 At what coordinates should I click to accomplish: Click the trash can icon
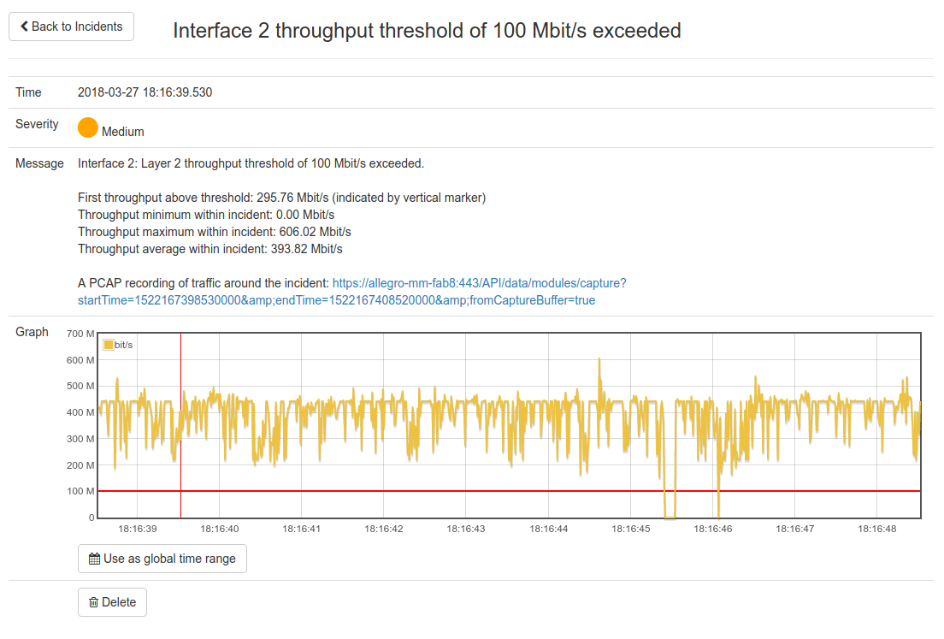(93, 602)
